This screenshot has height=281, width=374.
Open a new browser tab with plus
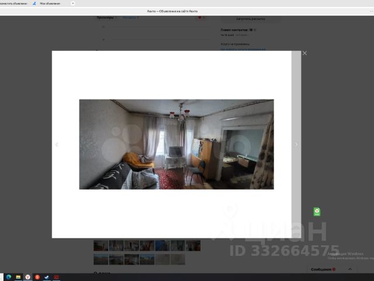pyautogui.click(x=72, y=4)
